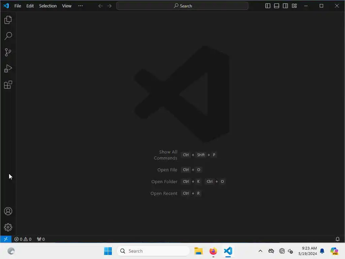Click the network globe tray icon
The width and height of the screenshot is (345, 259).
tap(282, 251)
